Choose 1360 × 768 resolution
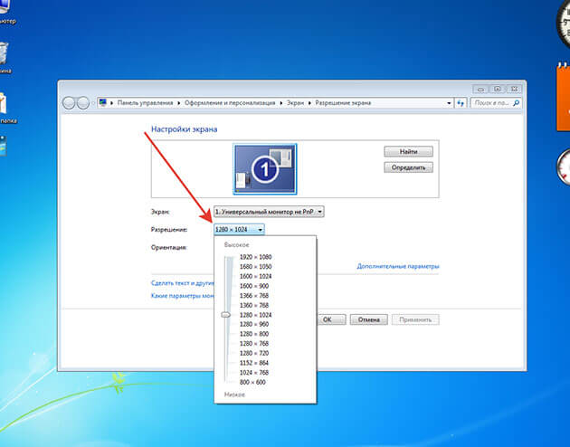 (x=253, y=305)
